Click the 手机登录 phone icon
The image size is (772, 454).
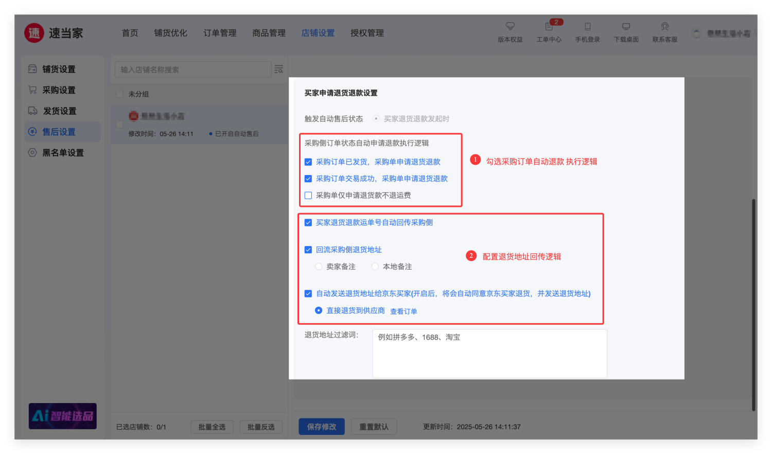(587, 26)
